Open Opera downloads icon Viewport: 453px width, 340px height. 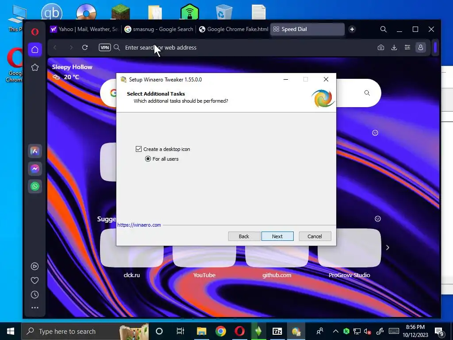point(394,47)
